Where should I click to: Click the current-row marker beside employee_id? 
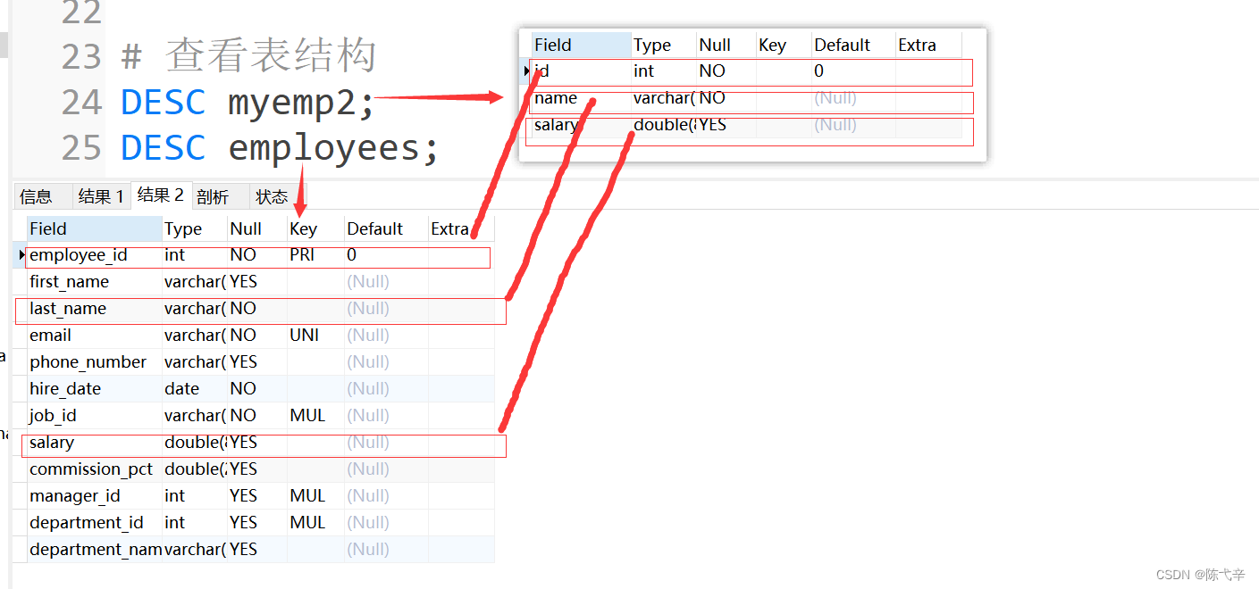tap(21, 255)
